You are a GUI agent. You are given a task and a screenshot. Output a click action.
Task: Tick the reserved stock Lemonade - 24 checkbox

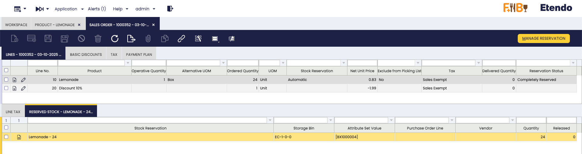6,137
